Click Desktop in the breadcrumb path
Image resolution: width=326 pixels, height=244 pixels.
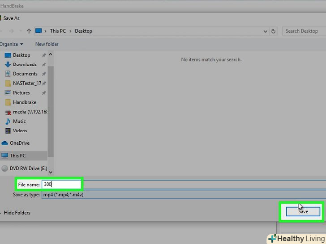(x=83, y=31)
